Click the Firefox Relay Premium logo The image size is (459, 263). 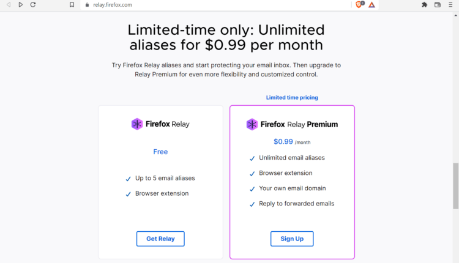292,124
